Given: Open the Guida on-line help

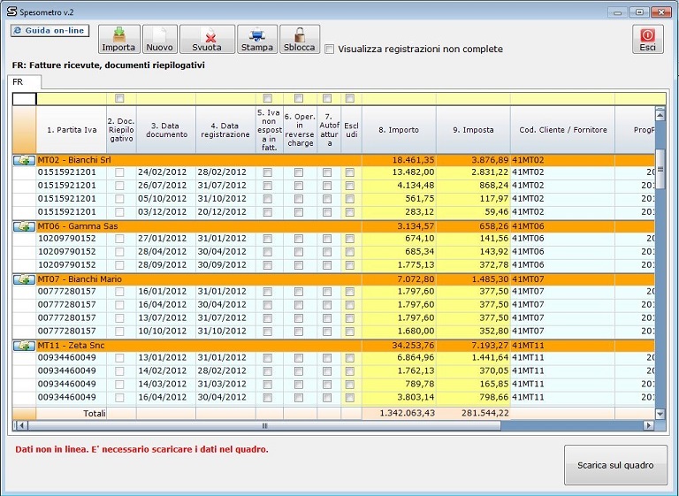Looking at the screenshot, I should click(x=50, y=31).
